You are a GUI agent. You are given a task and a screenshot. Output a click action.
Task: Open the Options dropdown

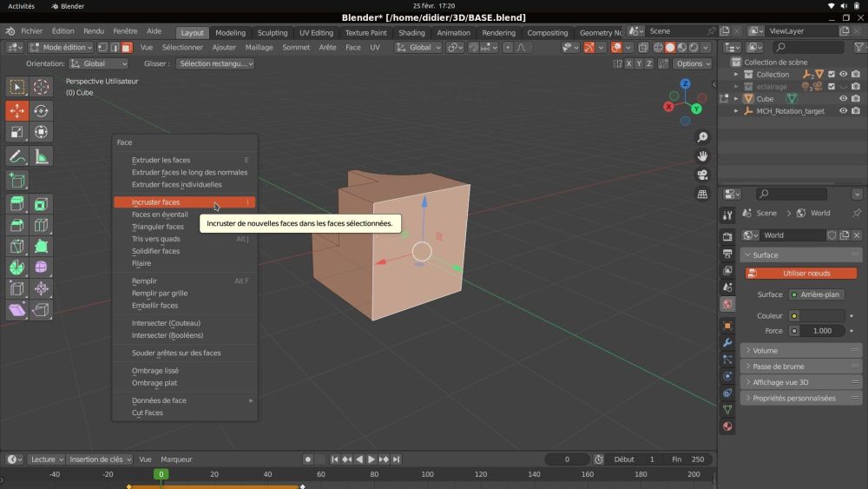coord(693,63)
